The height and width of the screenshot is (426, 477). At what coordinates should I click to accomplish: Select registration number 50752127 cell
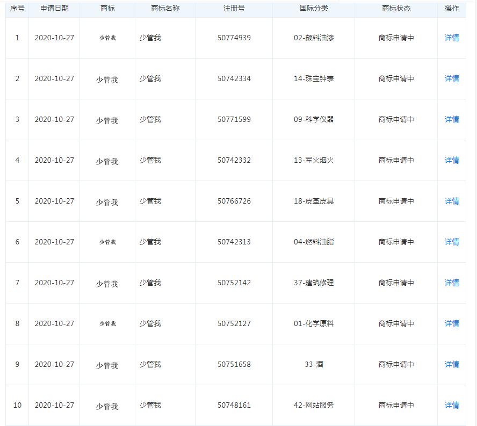(234, 323)
